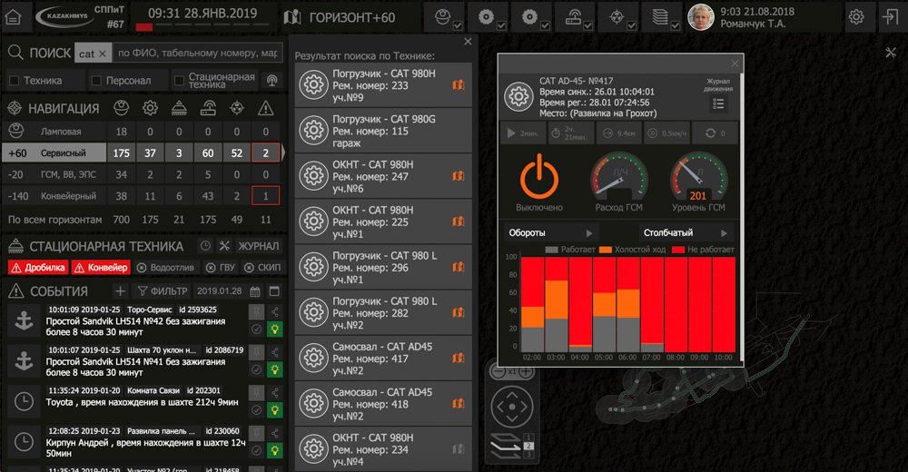908x472 pixels.
Task: Toggle the router access point layer checkbox
Action: pos(588,25)
